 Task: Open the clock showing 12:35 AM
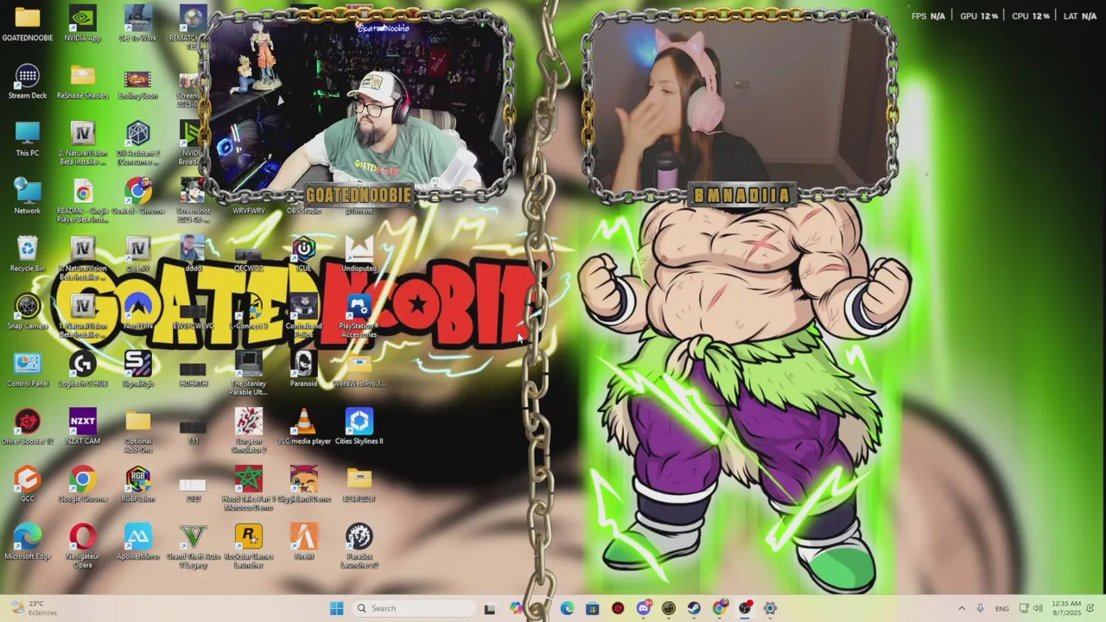(x=1066, y=608)
